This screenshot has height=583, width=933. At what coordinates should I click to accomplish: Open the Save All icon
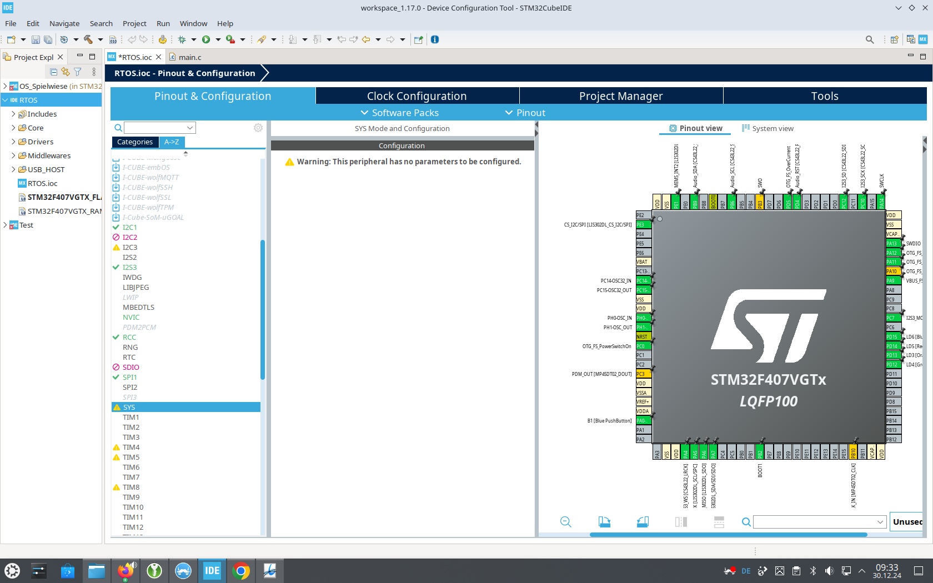[x=48, y=39]
